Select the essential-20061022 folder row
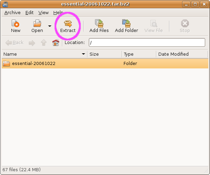This screenshot has width=210, height=175. [x=105, y=63]
